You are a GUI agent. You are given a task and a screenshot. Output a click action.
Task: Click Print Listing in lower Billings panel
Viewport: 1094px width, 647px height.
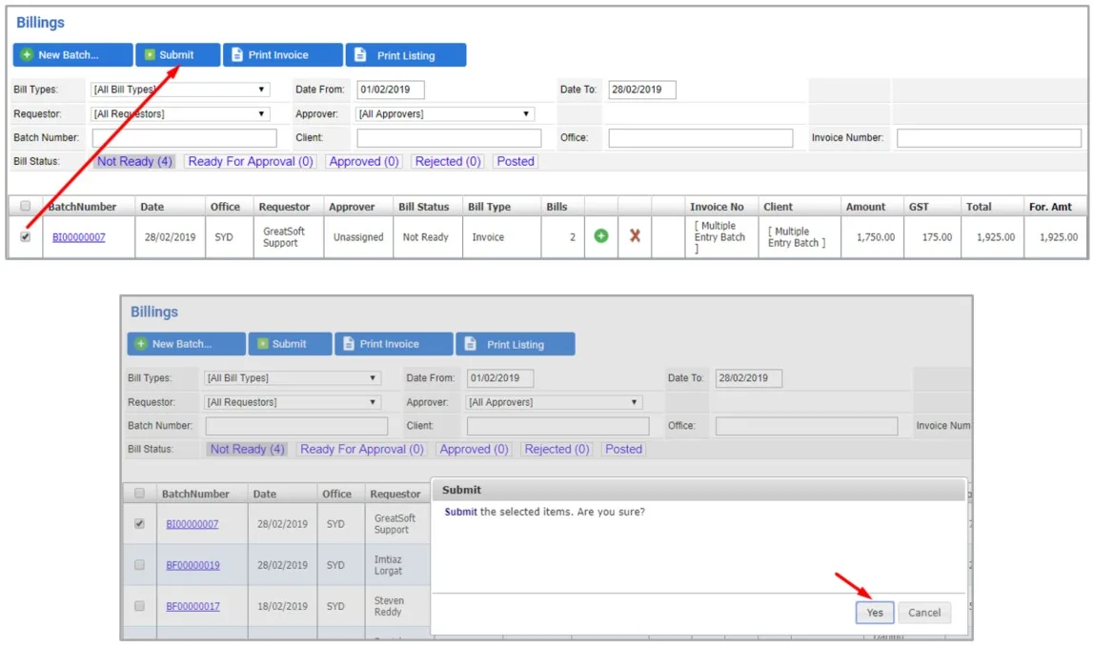click(x=516, y=343)
